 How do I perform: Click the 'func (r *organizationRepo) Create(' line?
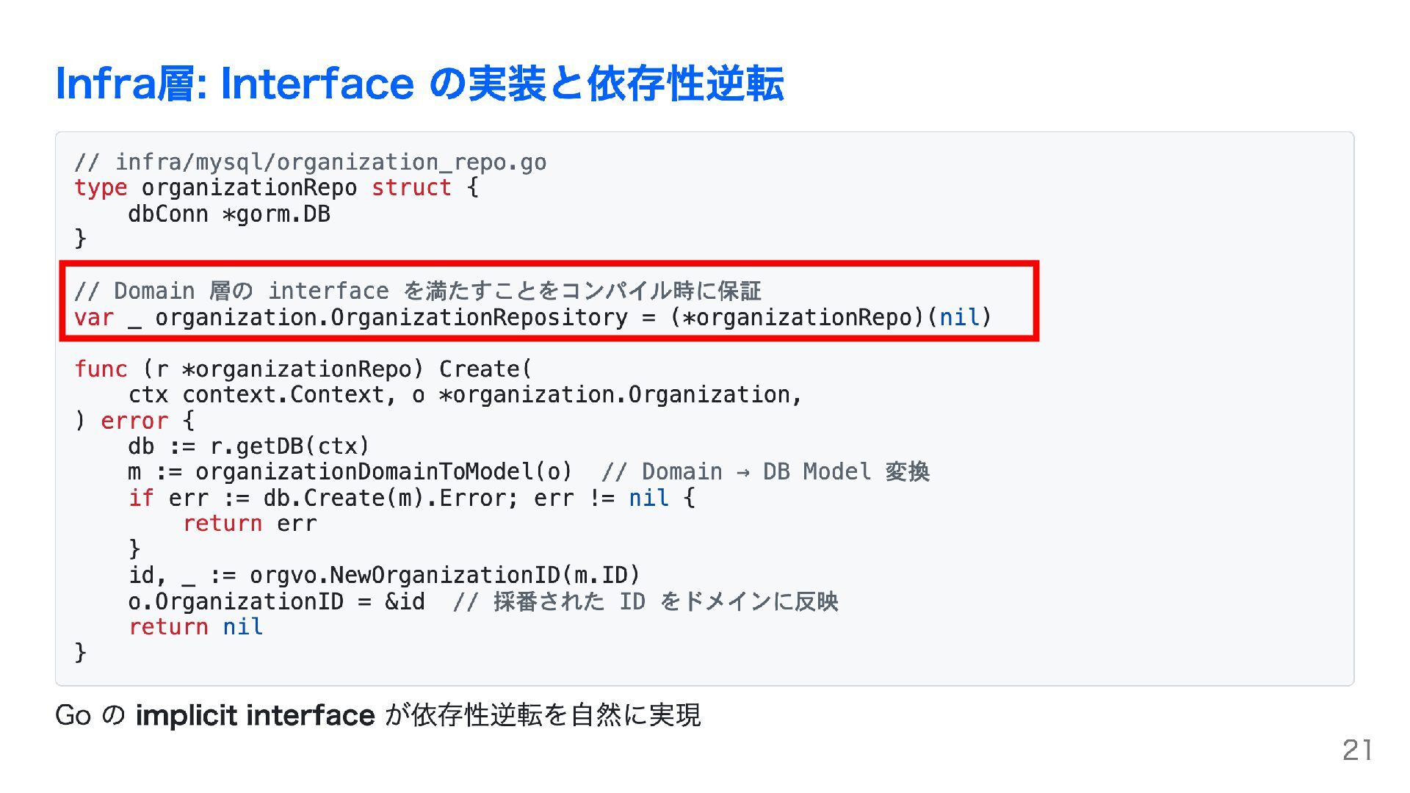coord(303,369)
